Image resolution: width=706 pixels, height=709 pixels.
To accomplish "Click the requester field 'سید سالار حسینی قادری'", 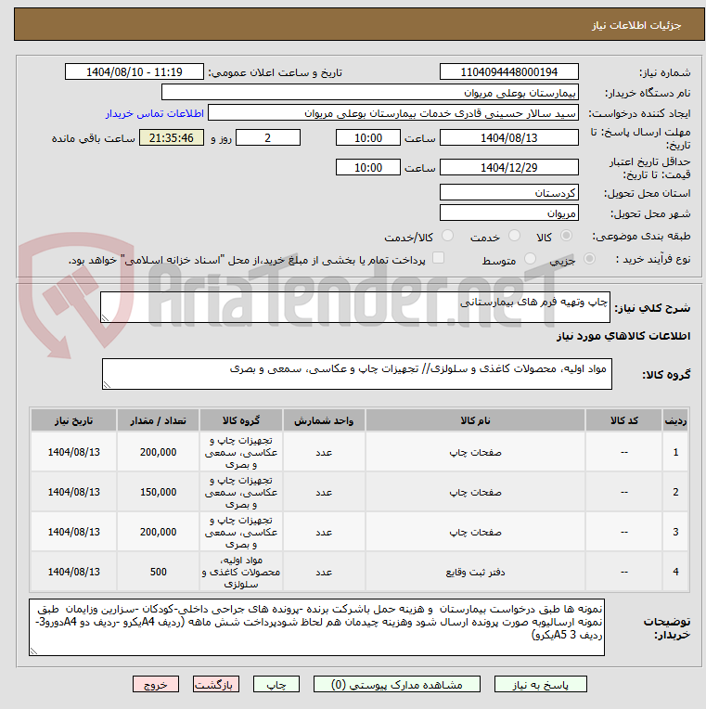I will pyautogui.click(x=392, y=113).
